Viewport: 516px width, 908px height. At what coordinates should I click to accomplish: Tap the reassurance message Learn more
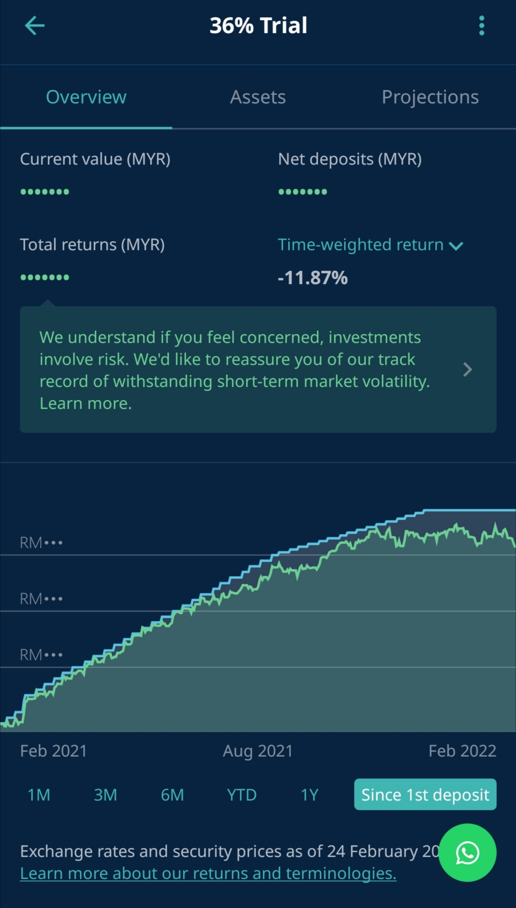click(86, 404)
